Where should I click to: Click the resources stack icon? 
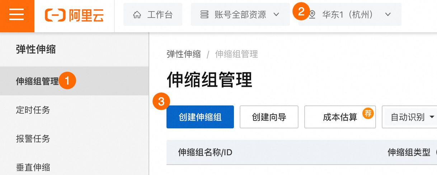pyautogui.click(x=205, y=15)
